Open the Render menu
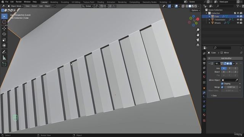Image resolution: width=244 pixels, height=137 pixels. tap(19, 2)
